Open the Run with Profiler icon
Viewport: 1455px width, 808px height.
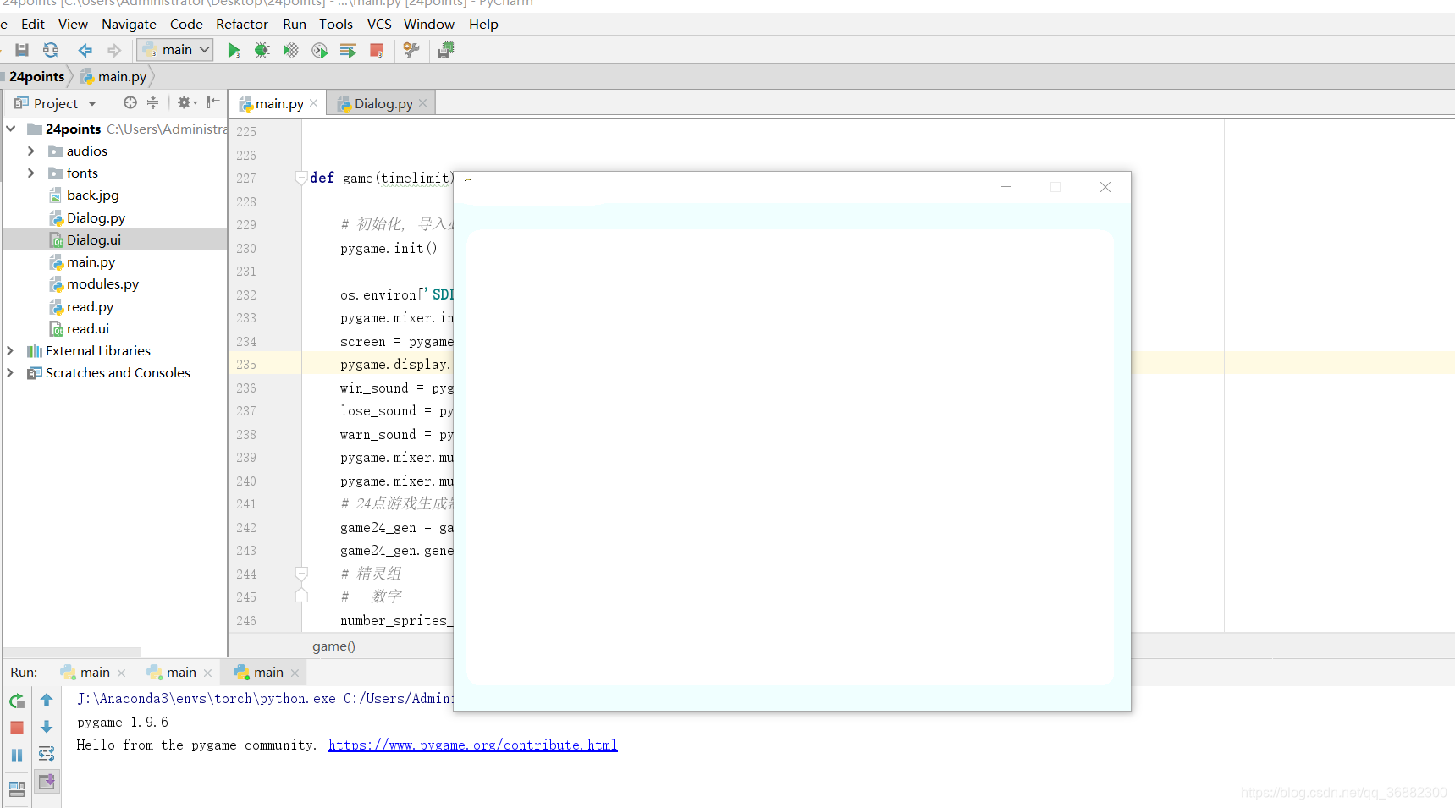tap(319, 49)
